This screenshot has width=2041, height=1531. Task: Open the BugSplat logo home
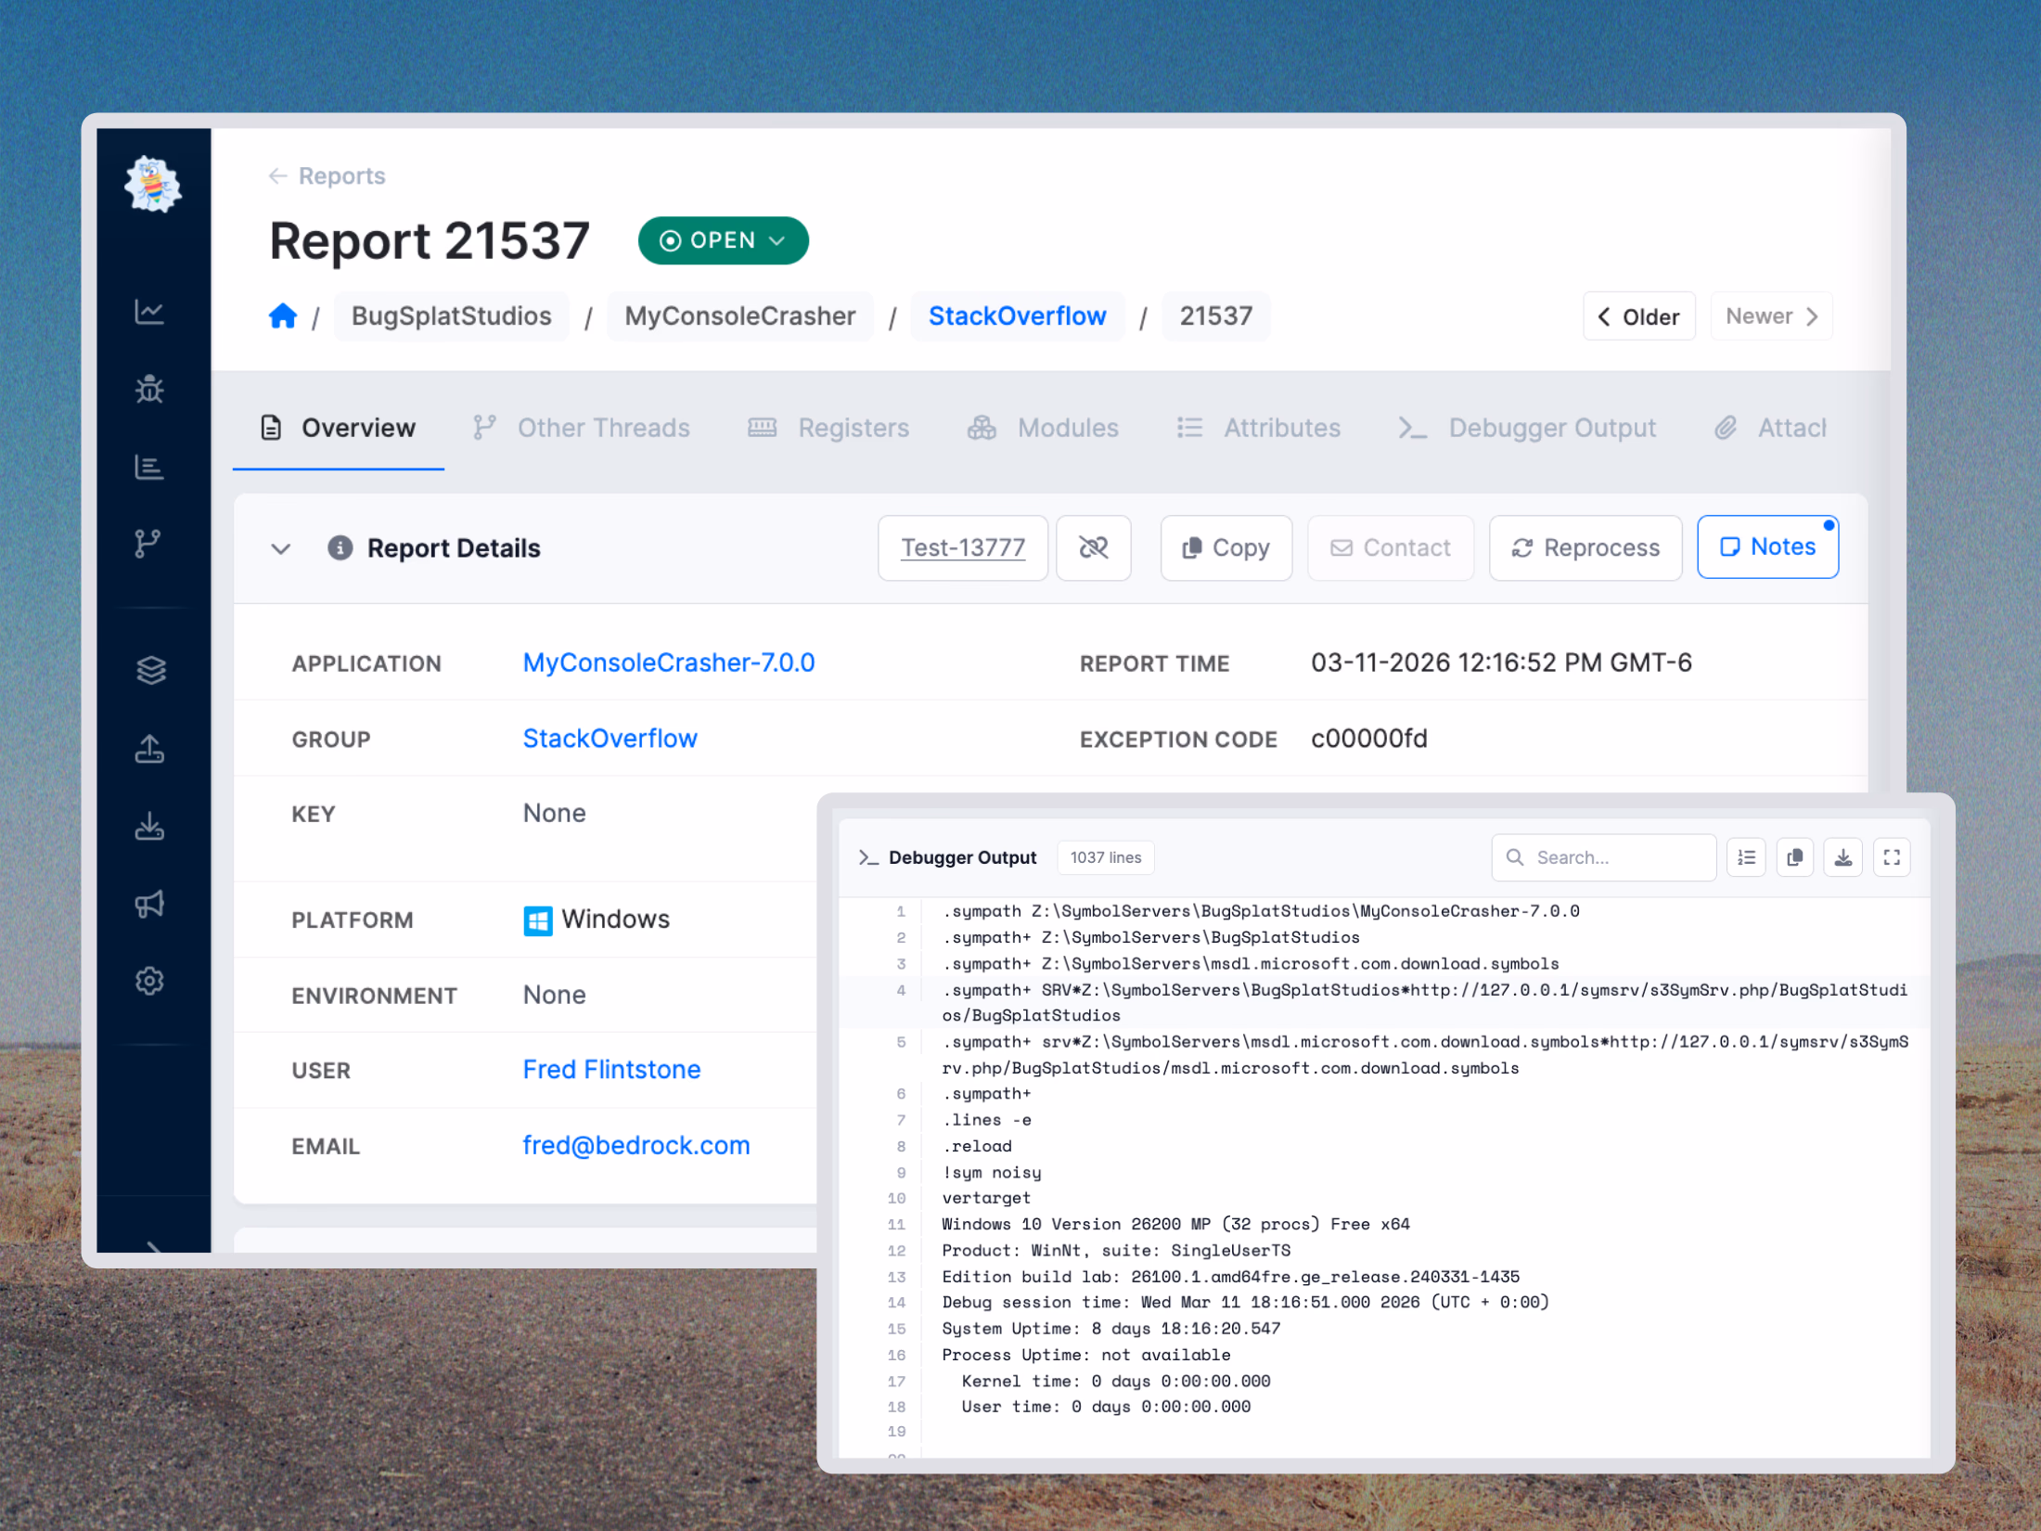[153, 185]
